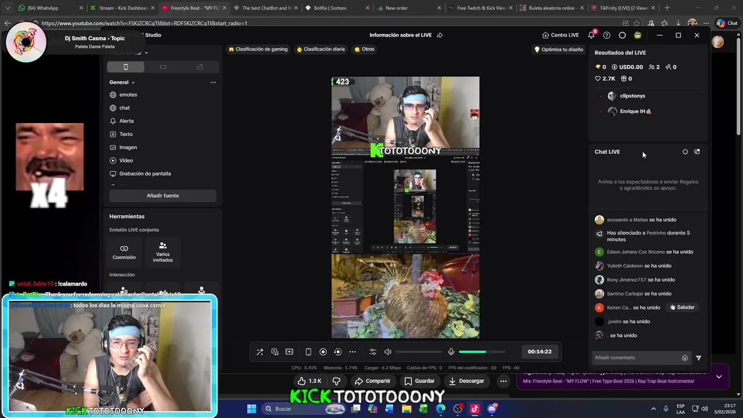Open the audio mixer settings sliders icon
Image resolution: width=743 pixels, height=418 pixels.
click(373, 352)
